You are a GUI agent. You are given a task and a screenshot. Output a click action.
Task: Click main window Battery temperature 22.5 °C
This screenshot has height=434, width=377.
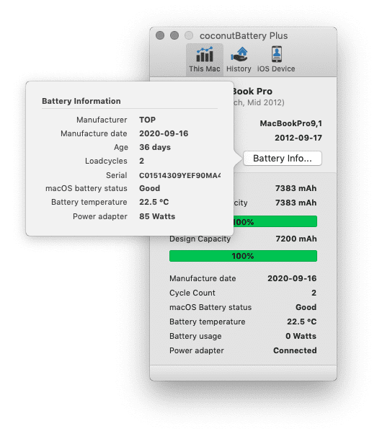coord(302,322)
